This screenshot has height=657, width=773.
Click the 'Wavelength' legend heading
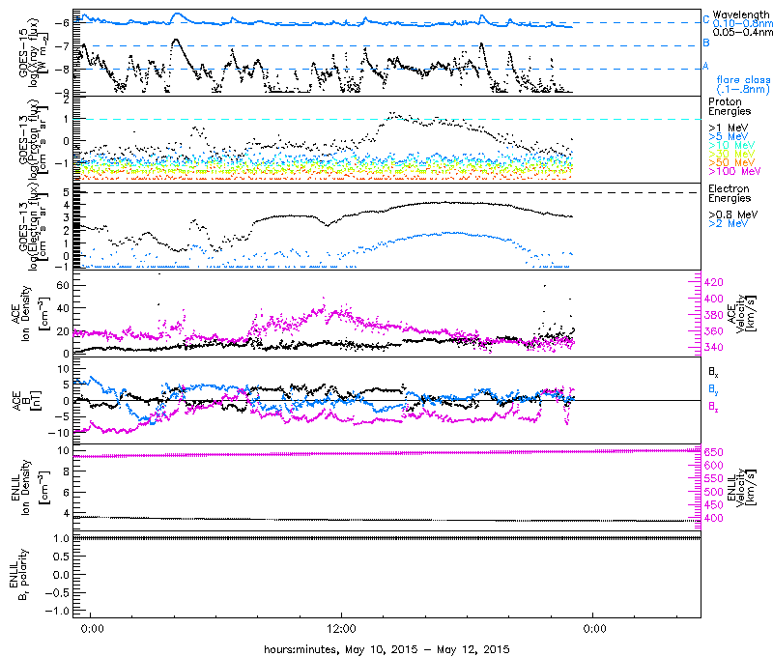(741, 14)
